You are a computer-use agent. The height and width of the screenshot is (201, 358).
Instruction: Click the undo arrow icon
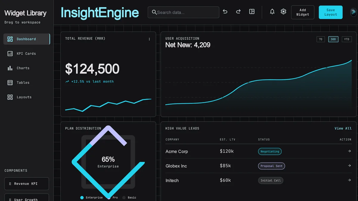coord(225,12)
